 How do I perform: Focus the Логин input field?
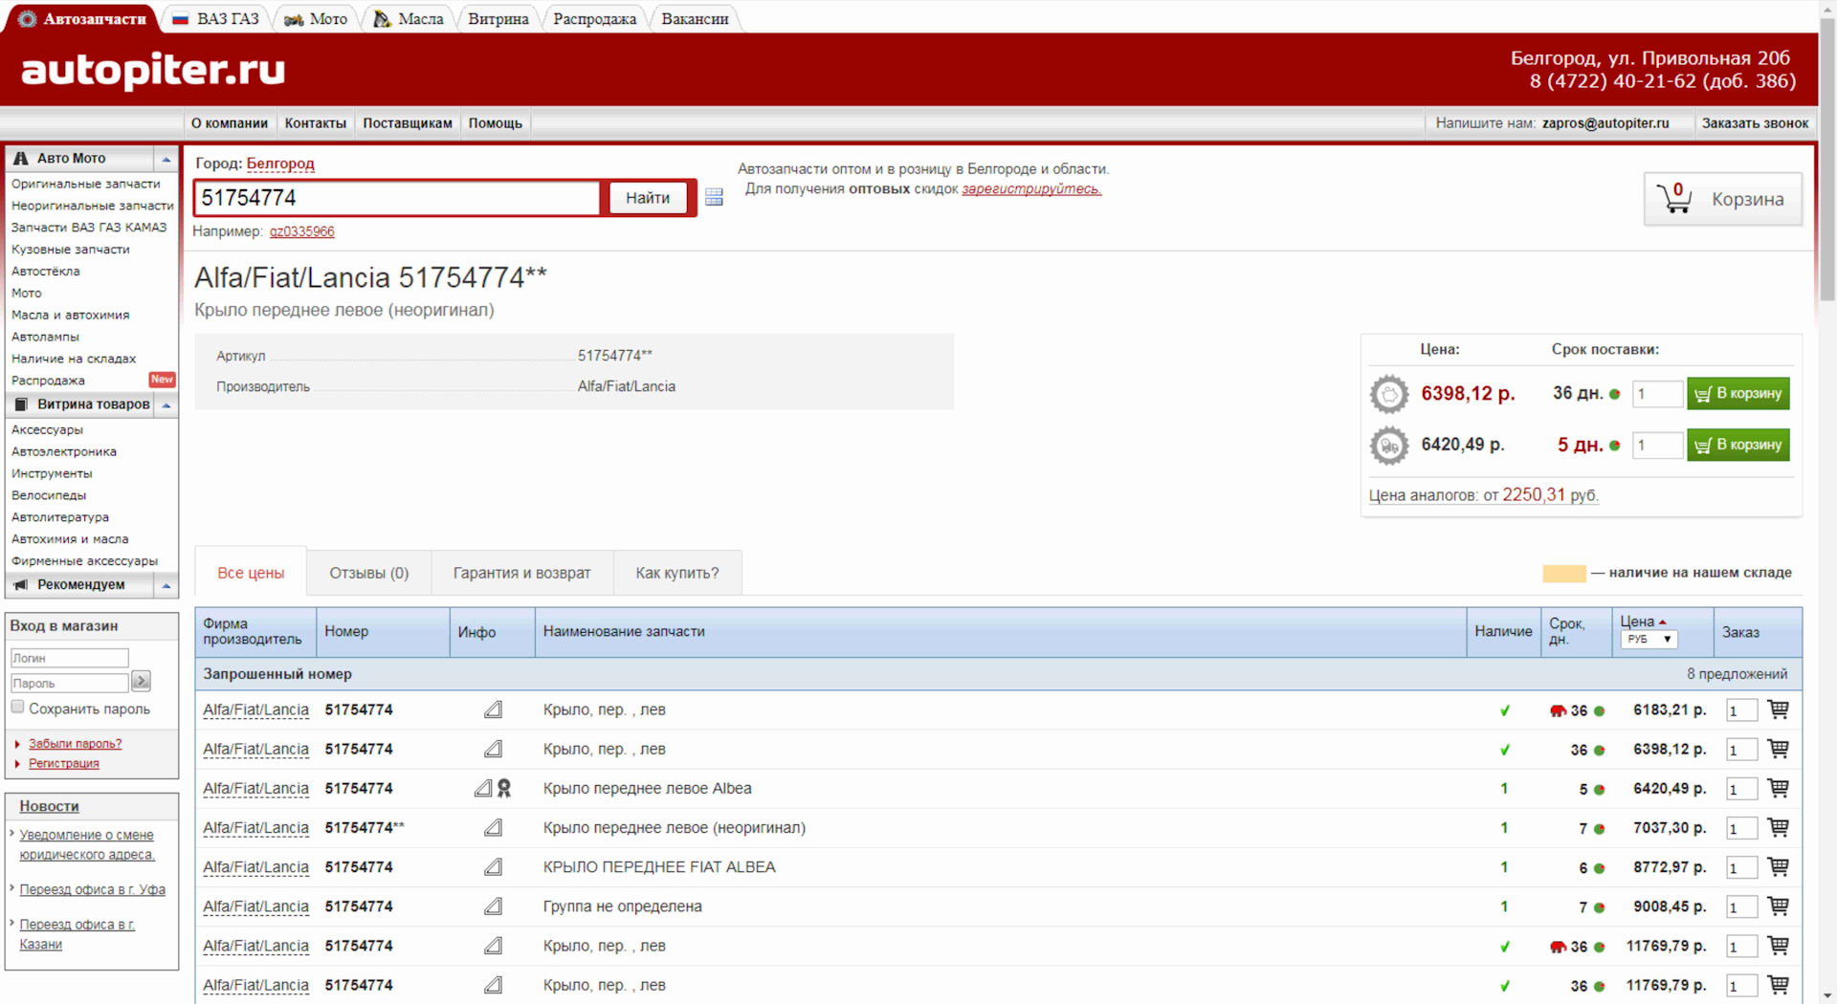click(x=69, y=658)
